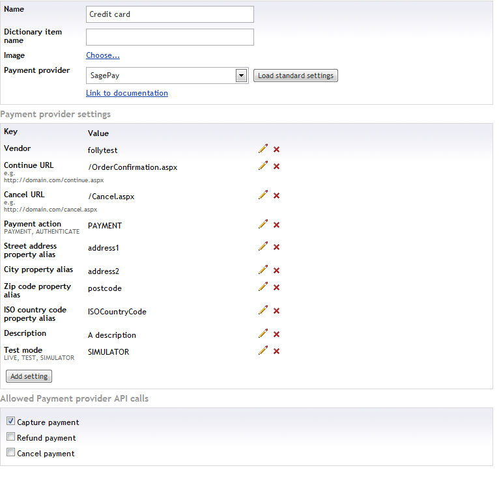Edit the Continue URL value
The height and width of the screenshot is (481, 499).
[263, 165]
